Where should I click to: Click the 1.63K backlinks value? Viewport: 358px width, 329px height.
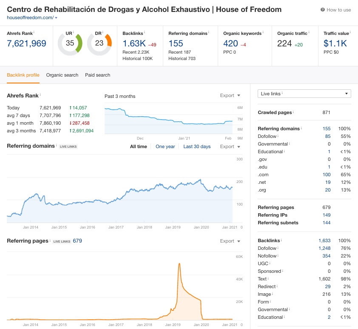[134, 43]
